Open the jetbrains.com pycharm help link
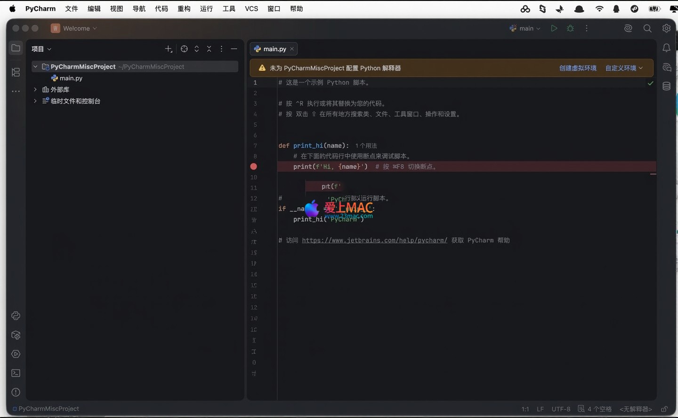The width and height of the screenshot is (678, 418). [x=374, y=241]
